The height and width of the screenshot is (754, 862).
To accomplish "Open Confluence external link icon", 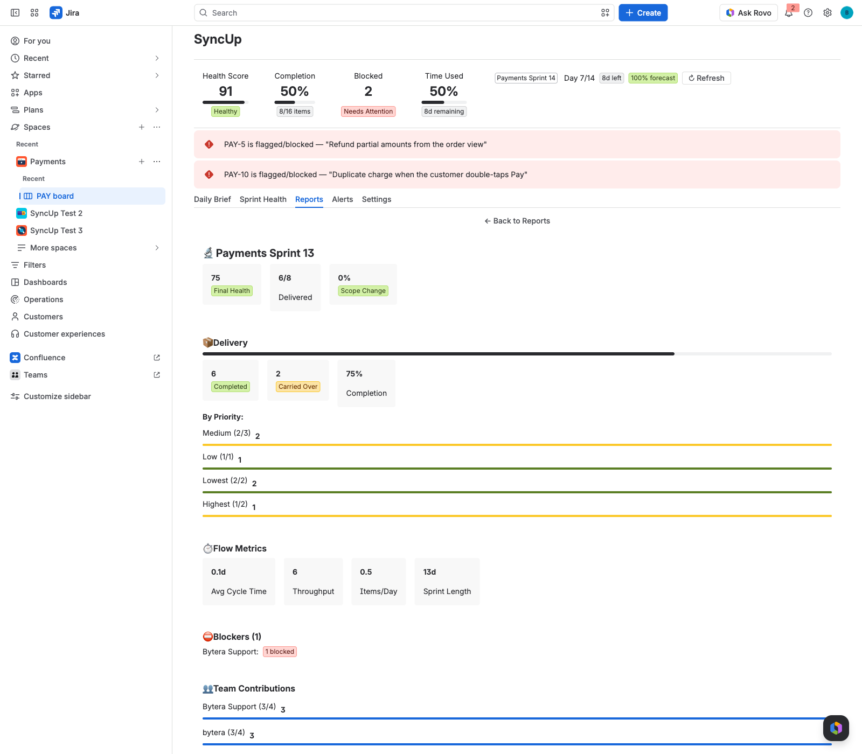I will (157, 358).
